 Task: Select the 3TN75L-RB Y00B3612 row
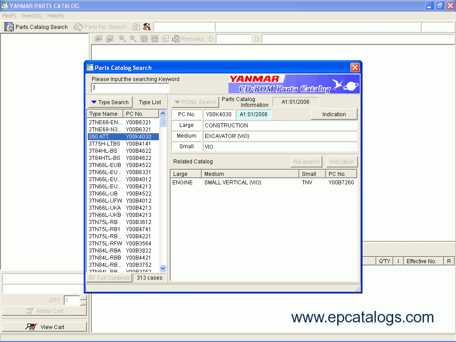point(123,222)
